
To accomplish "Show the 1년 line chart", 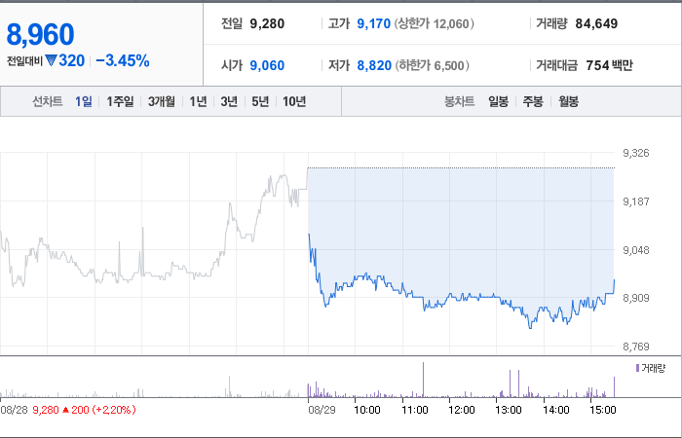I will pyautogui.click(x=198, y=101).
